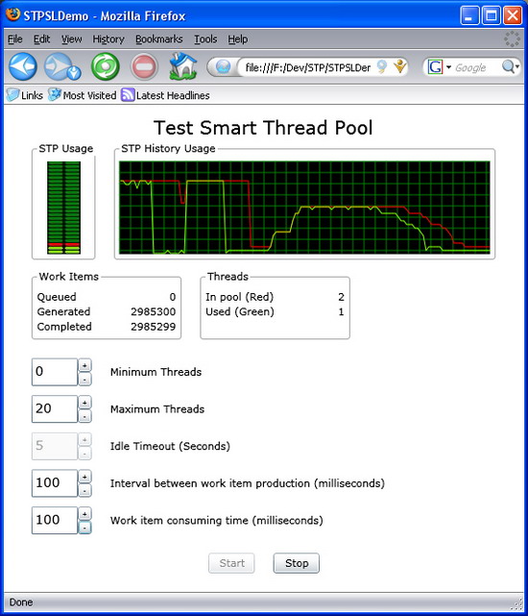Decrease work item consuming time
Image resolution: width=528 pixels, height=616 pixels.
84,528
